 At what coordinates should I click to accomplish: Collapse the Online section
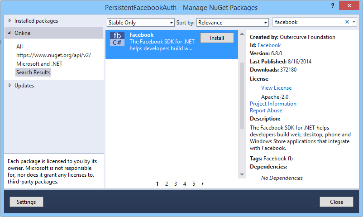coord(10,33)
